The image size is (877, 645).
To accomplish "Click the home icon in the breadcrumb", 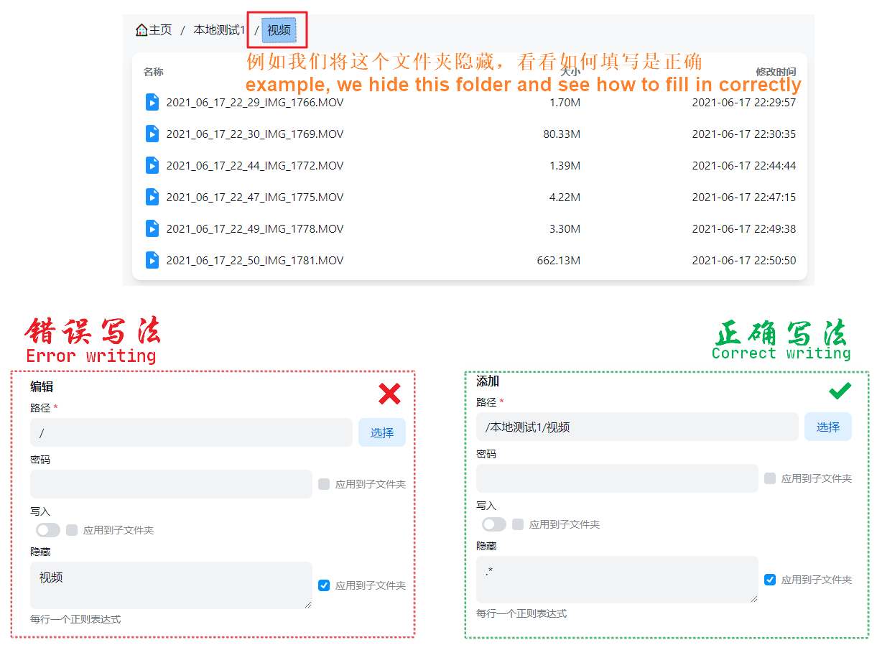I will click(141, 30).
